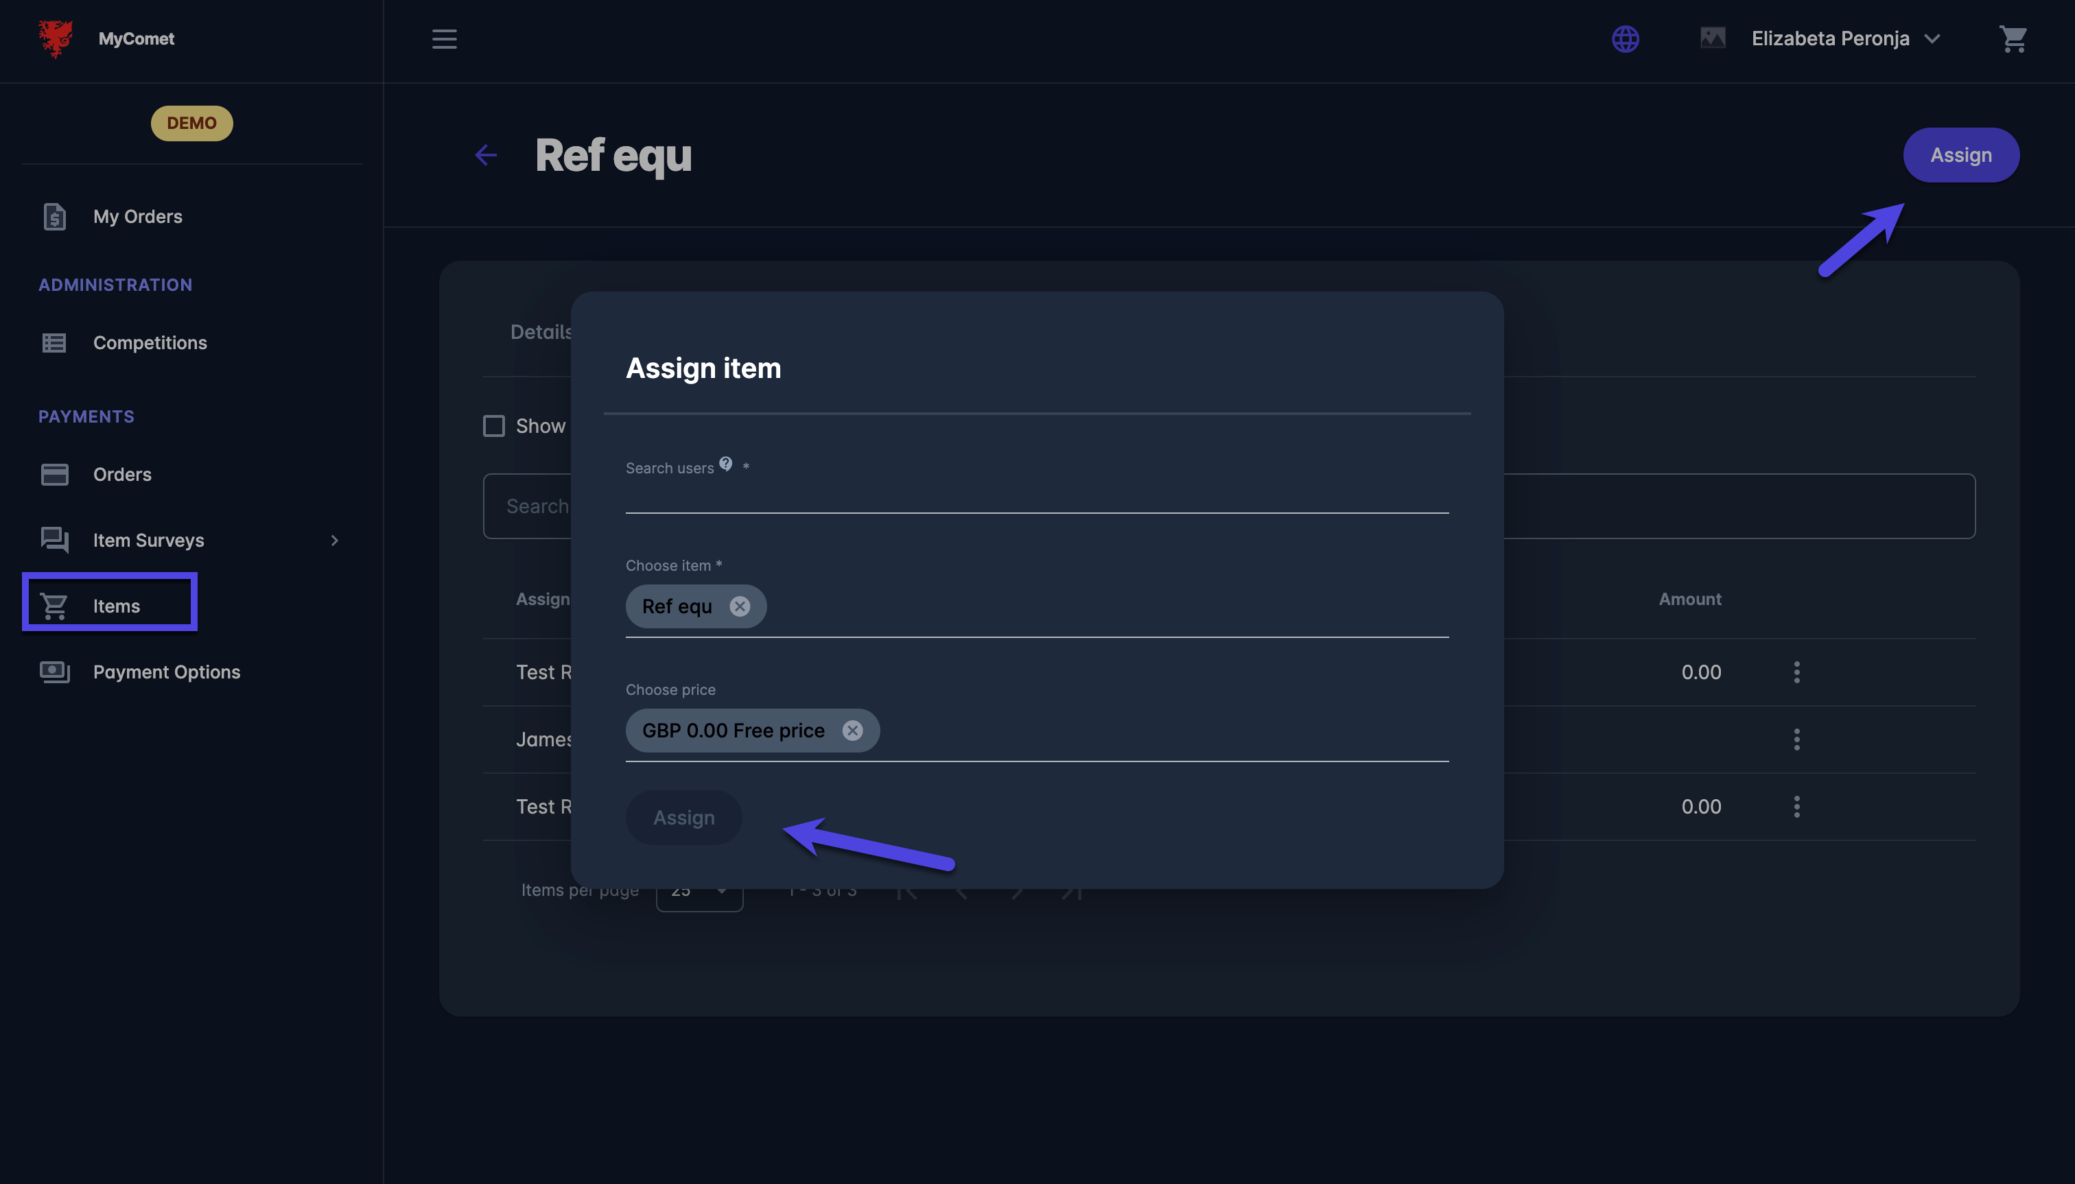Screen dimensions: 2075x1184
Task: Open Competitions in the sidebar
Action: tap(150, 343)
